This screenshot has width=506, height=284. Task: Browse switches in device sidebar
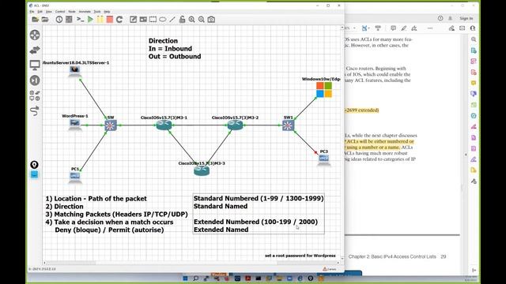click(35, 50)
